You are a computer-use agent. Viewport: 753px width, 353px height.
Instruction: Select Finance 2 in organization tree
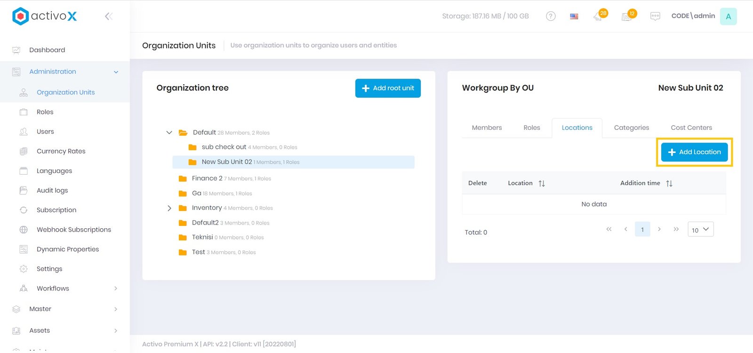pos(207,178)
